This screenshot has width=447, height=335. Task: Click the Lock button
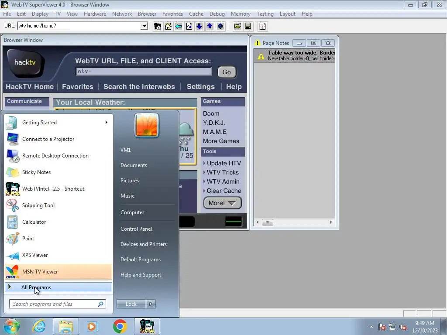tap(131, 304)
